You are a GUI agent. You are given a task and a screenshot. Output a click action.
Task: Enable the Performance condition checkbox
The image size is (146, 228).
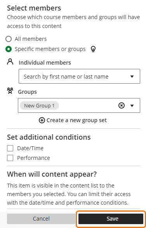tap(10, 158)
